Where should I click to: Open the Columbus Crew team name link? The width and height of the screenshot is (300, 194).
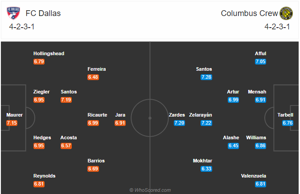pyautogui.click(x=249, y=13)
